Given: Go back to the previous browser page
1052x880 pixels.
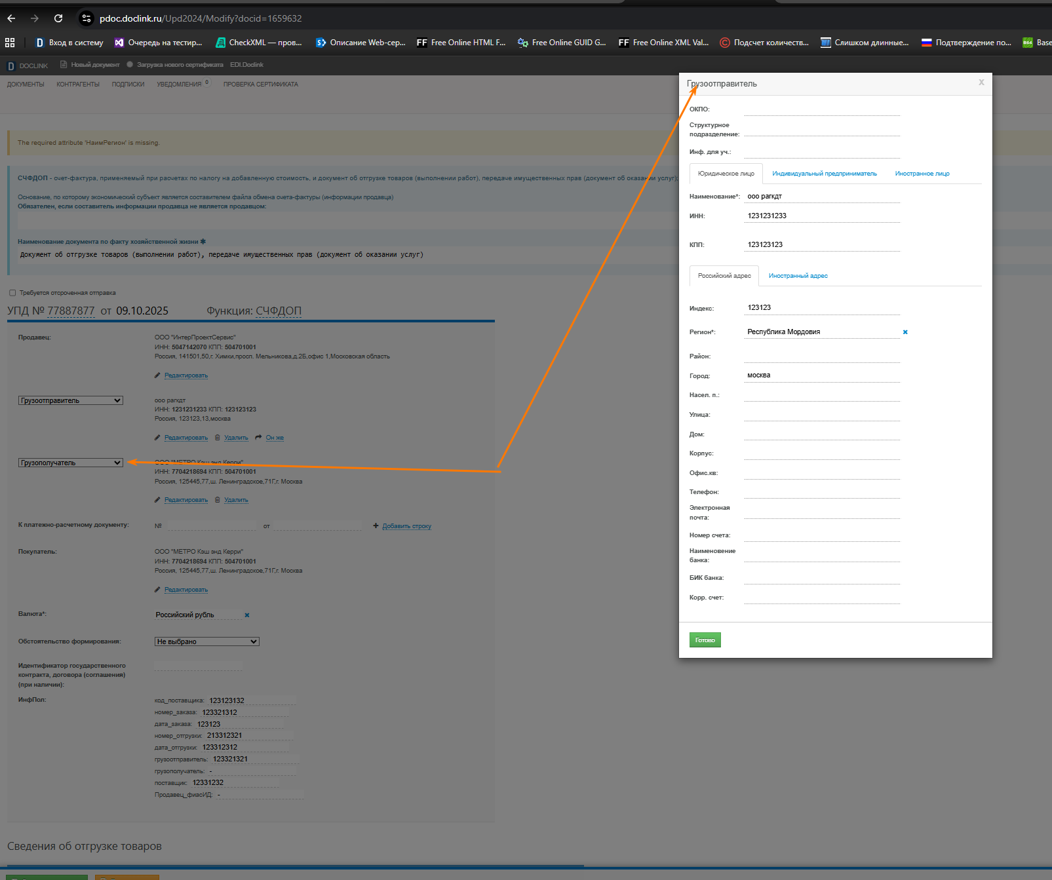Looking at the screenshot, I should (11, 18).
